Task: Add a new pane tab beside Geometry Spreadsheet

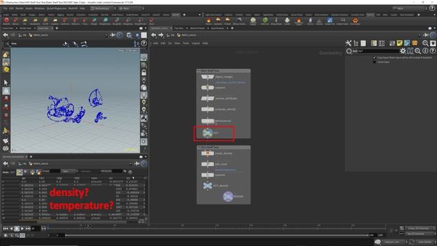Action: tap(31, 156)
